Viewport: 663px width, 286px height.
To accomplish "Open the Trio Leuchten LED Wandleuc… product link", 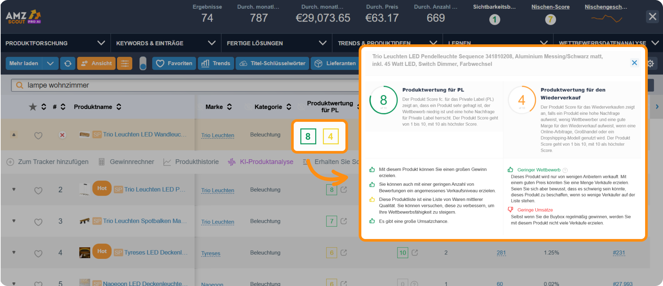I will point(145,134).
